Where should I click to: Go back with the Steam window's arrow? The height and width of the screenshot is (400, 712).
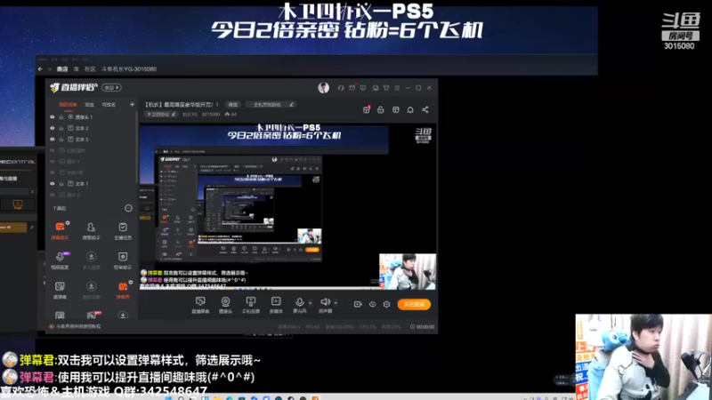pos(40,69)
